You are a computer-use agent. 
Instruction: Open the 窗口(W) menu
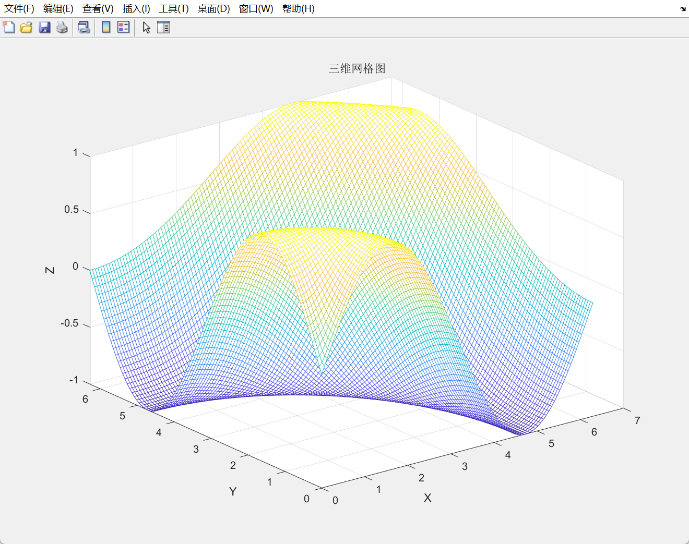tap(256, 9)
